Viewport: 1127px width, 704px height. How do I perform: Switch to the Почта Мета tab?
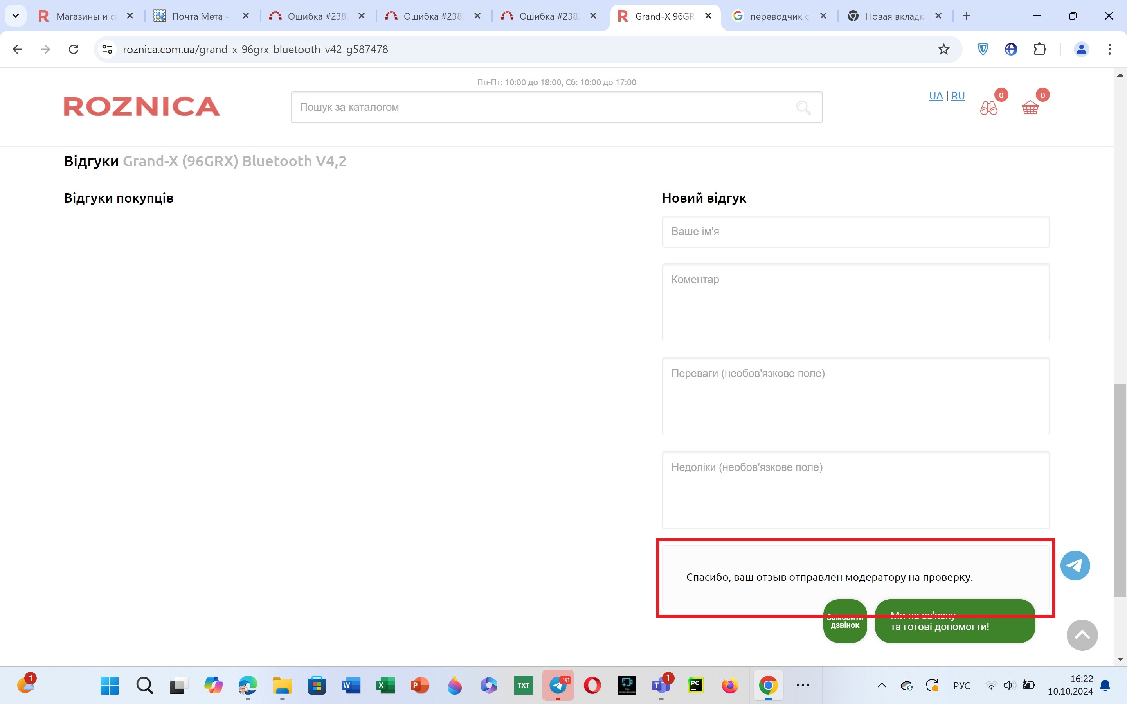point(198,16)
